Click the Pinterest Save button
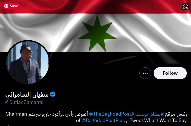 pos(12,6)
